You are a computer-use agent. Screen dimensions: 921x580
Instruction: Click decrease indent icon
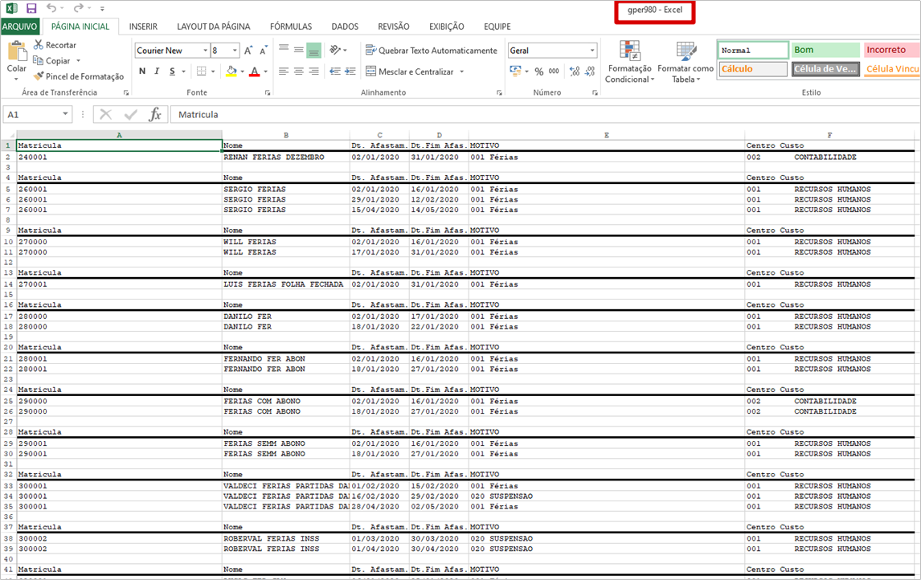335,71
